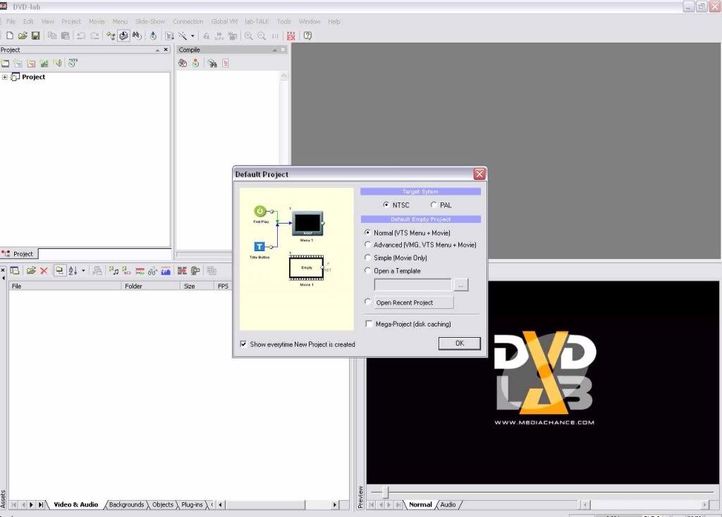
Task: Select the PAL target system
Action: 434,205
